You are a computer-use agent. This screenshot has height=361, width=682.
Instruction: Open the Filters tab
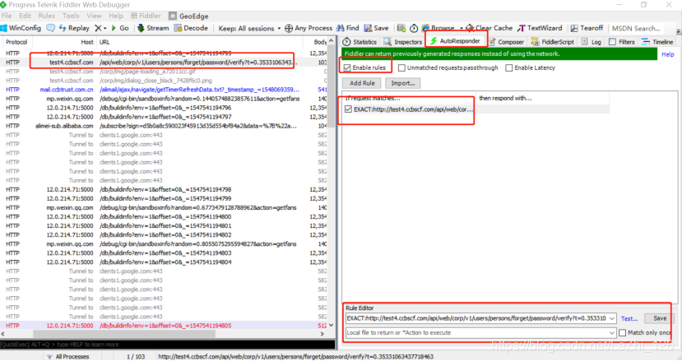(x=622, y=42)
